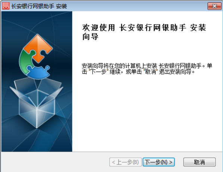Click empty white area below the description
The height and width of the screenshot is (172, 223).
[x=147, y=113]
